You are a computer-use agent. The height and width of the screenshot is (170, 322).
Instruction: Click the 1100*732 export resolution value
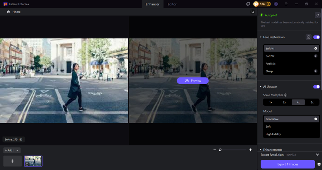291,155
